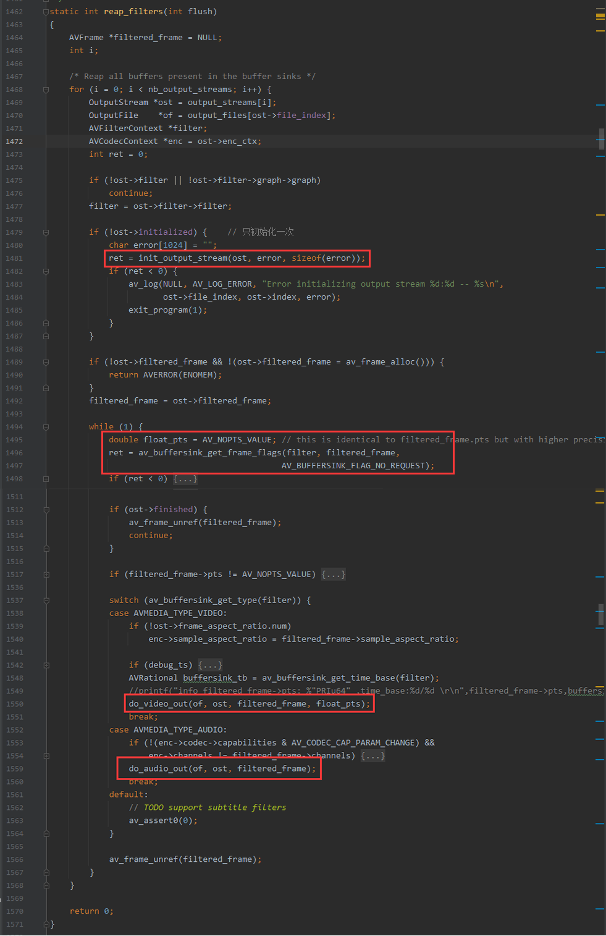Open the {...} placeholder after 'if (ret < 0)' on line 1498
606x936 pixels.
tap(185, 479)
